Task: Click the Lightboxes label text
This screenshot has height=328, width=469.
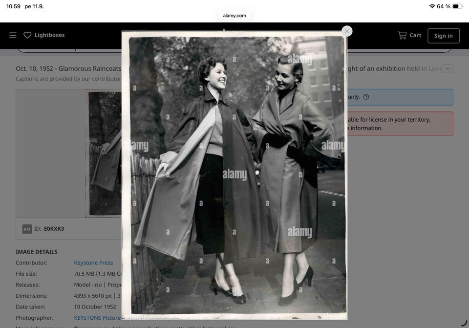Action: pos(50,35)
